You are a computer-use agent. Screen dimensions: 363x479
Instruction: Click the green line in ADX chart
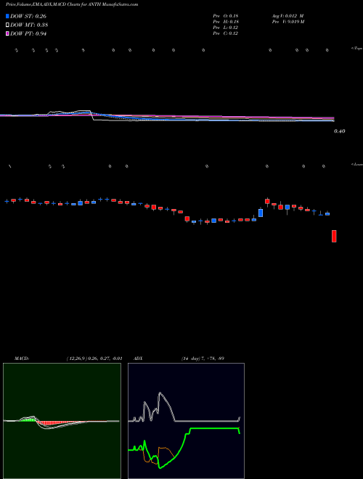(x=214, y=429)
